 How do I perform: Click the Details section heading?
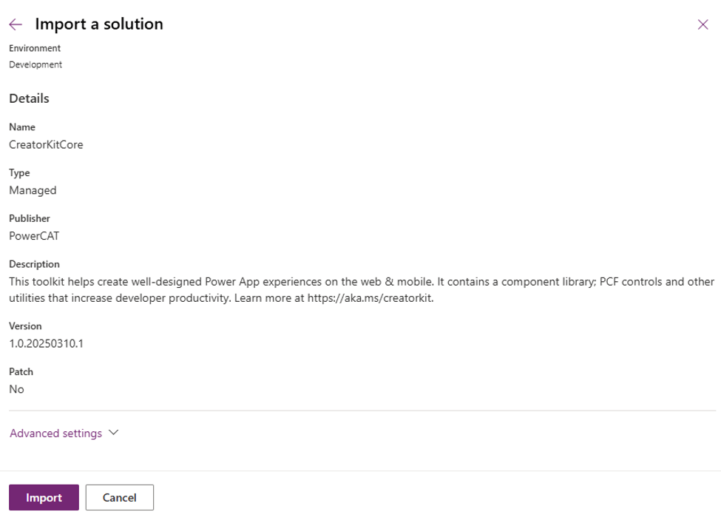[29, 98]
